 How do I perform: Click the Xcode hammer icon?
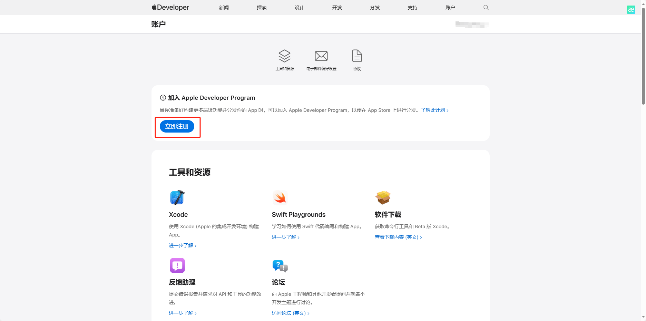(x=177, y=197)
